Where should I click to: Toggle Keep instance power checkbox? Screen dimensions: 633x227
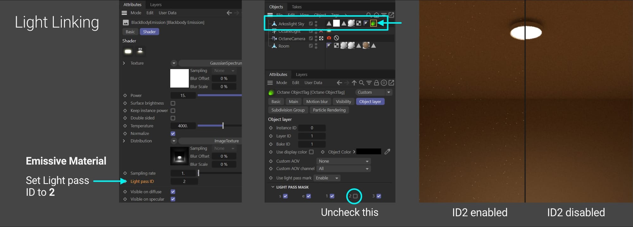coord(173,111)
